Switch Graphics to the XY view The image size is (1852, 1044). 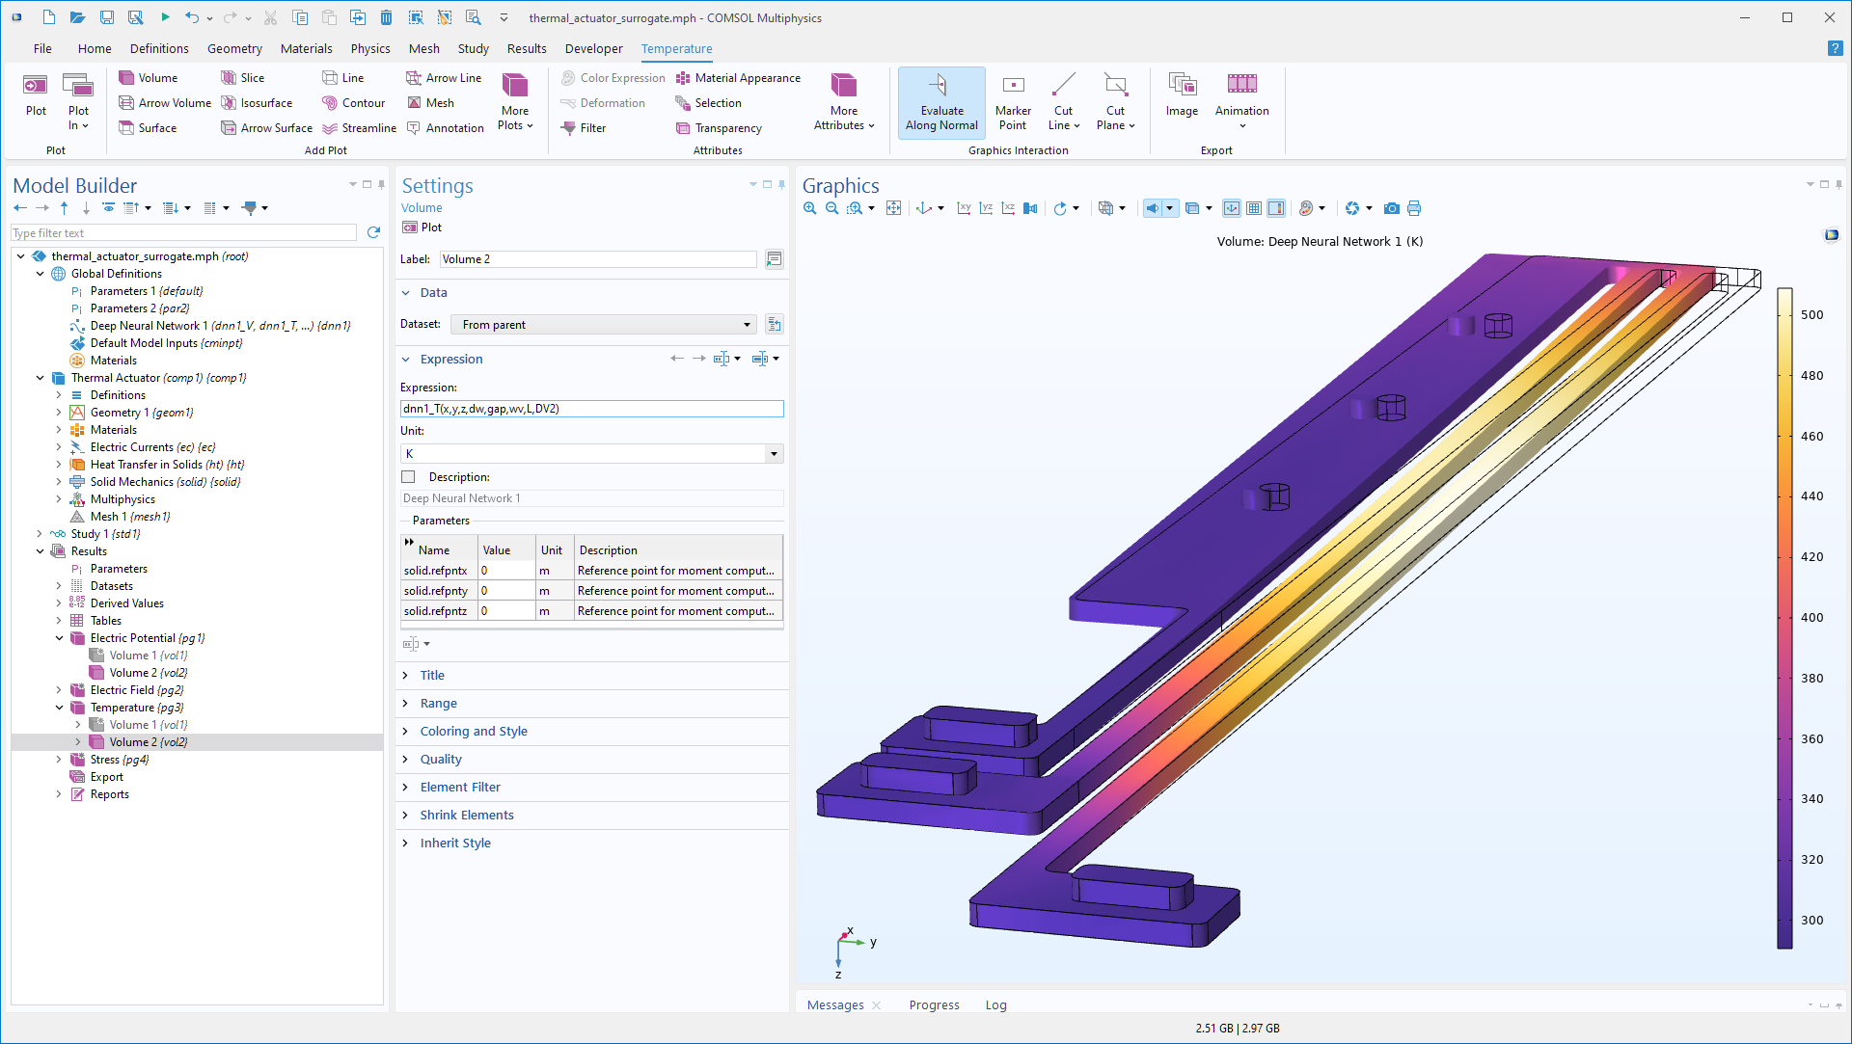tap(965, 207)
